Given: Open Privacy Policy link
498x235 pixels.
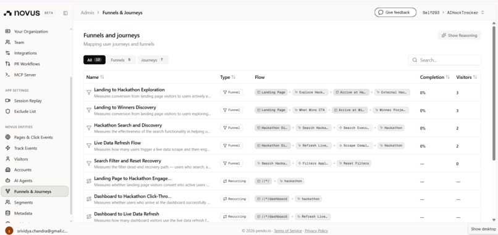Looking at the screenshot, I should 316,231.
